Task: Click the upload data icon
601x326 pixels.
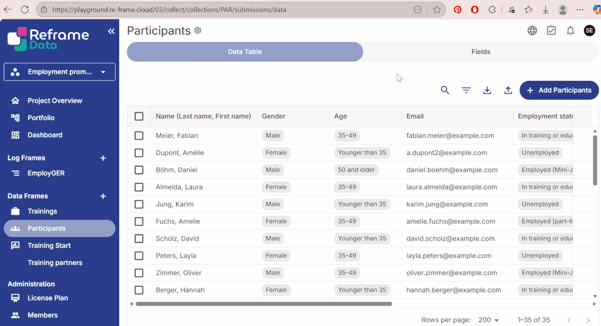Action: [x=508, y=90]
